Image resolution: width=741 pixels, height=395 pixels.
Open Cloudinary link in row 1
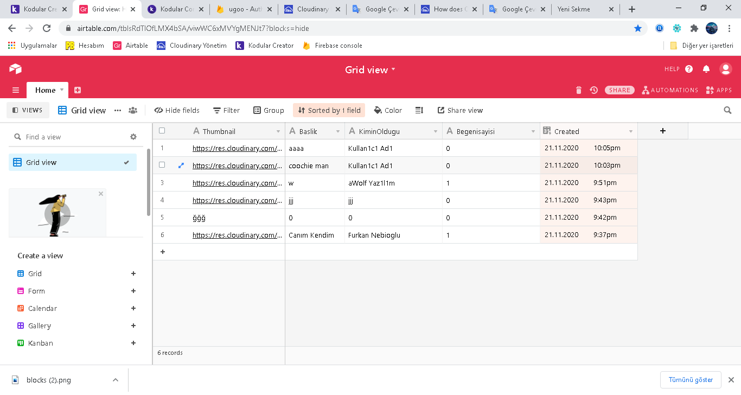237,148
